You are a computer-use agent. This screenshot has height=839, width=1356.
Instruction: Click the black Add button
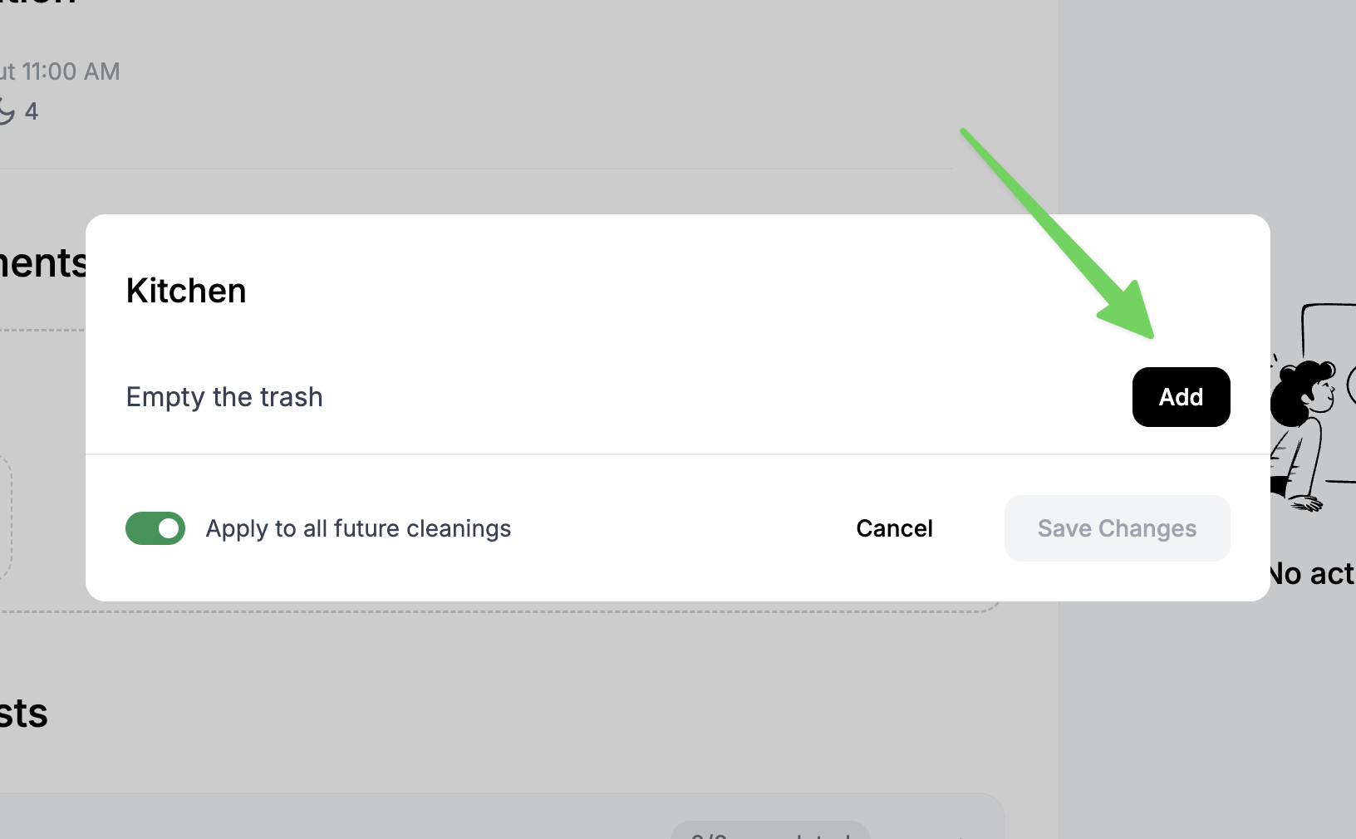tap(1181, 397)
